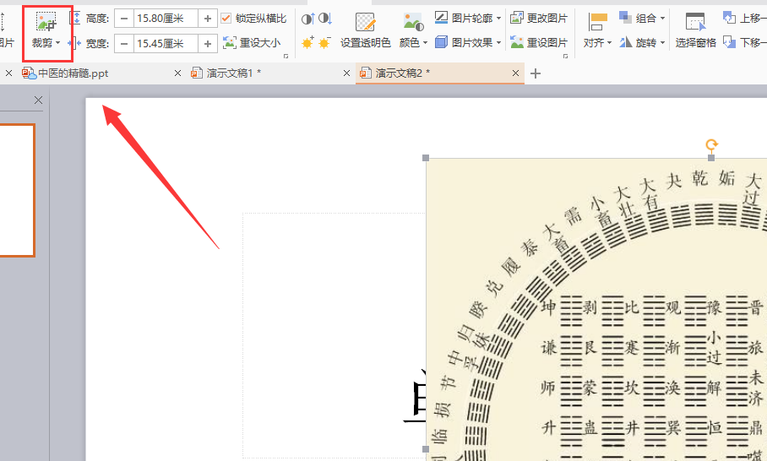The image size is (767, 461).
Task: Click the 更改图片 icon
Action: coord(517,18)
